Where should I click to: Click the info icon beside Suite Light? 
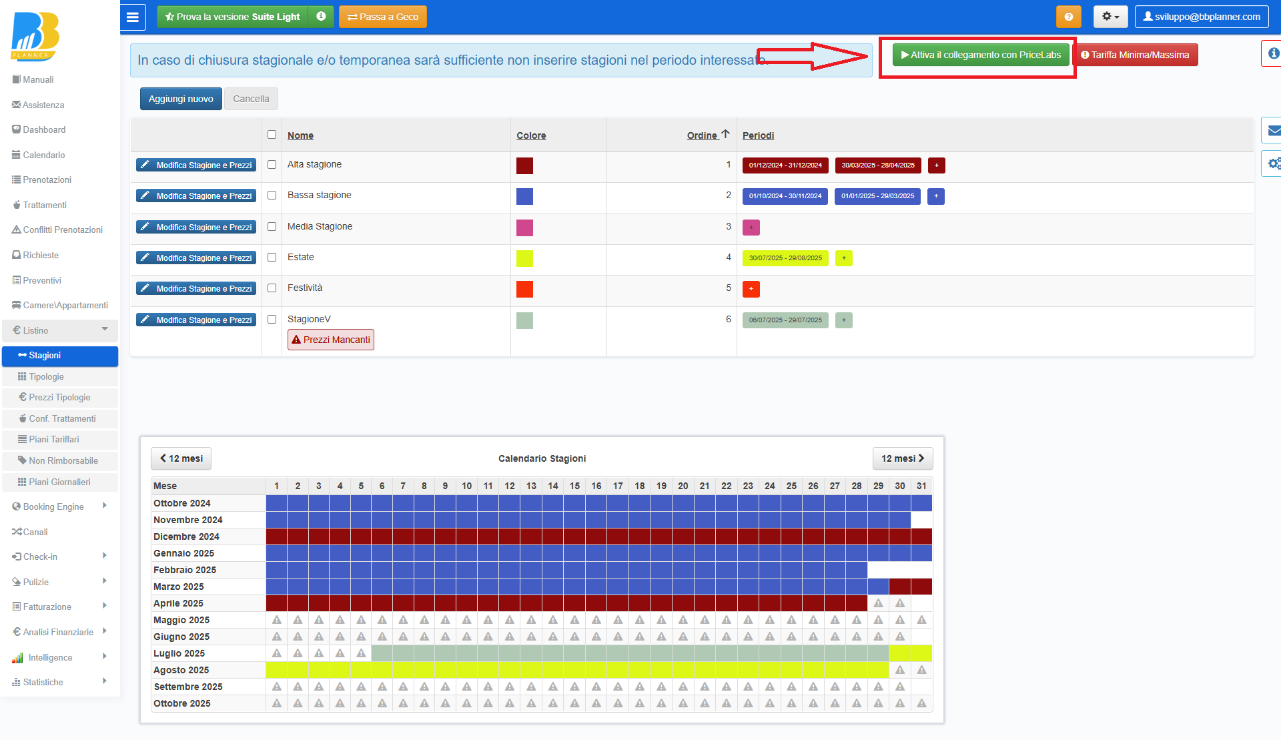click(321, 17)
